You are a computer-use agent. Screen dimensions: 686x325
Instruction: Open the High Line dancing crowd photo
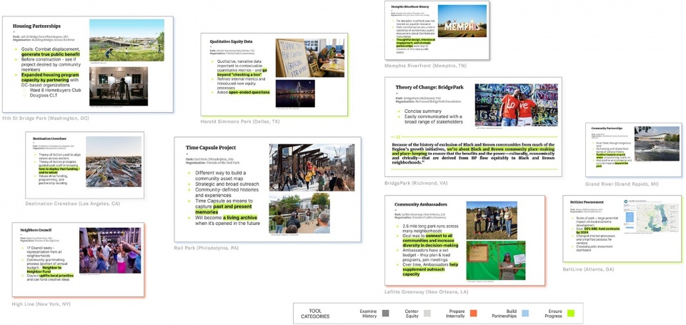coord(110,250)
